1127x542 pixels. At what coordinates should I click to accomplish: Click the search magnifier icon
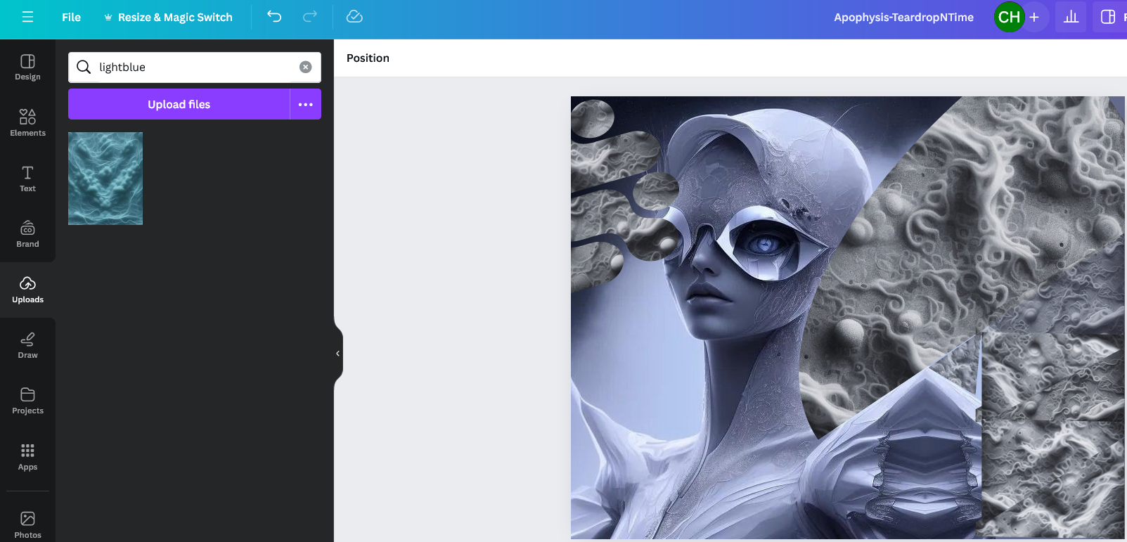pos(84,67)
